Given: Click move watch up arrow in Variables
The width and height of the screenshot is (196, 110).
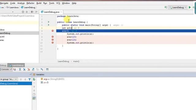Looking at the screenshot, I should 34,87.
